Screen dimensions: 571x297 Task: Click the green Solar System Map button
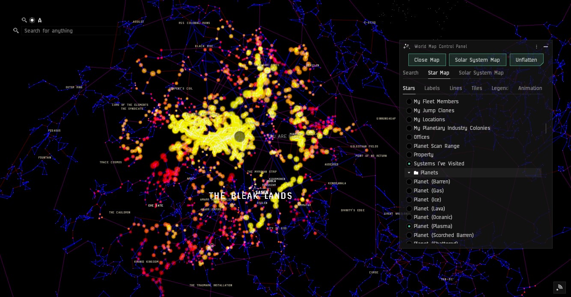click(x=477, y=60)
